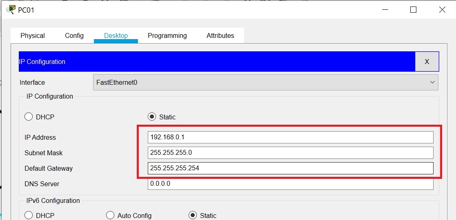Image resolution: width=456 pixels, height=220 pixels.
Task: Choose the IPv4 Static radio button
Action: pyautogui.click(x=152, y=117)
